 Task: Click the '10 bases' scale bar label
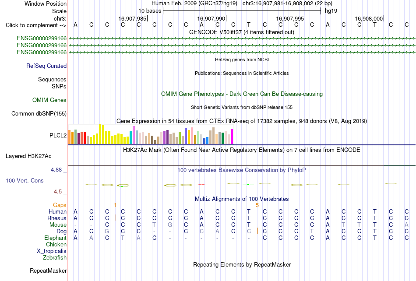(150, 11)
